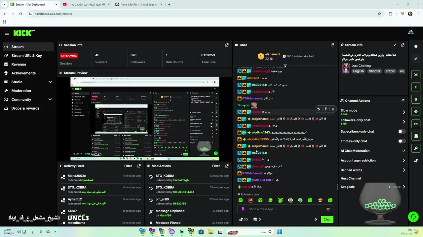Click the channel points rail icon

click(x=416, y=161)
